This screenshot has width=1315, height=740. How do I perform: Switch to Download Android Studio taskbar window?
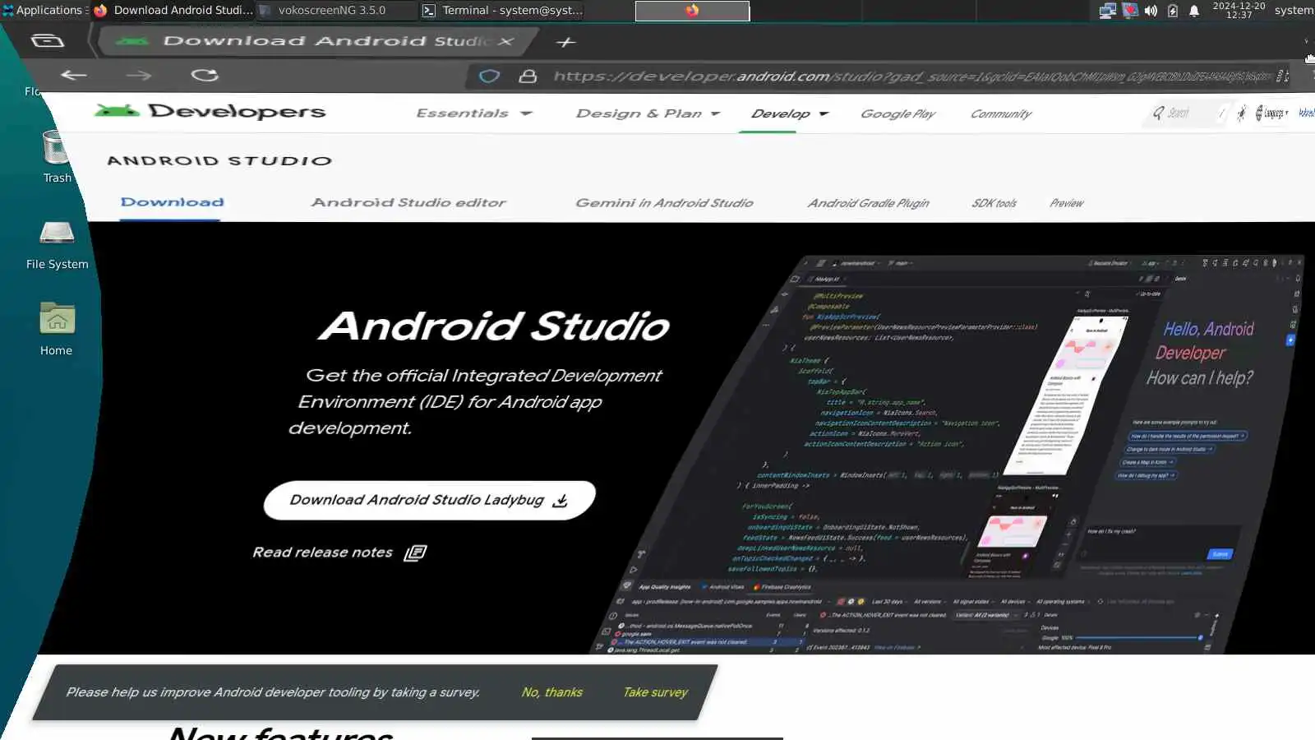click(173, 11)
